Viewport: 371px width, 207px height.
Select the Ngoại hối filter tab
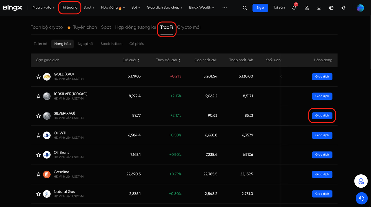pos(86,44)
